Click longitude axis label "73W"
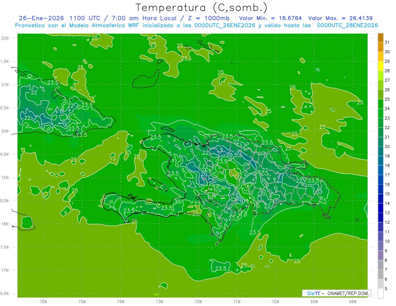 click(x=159, y=301)
